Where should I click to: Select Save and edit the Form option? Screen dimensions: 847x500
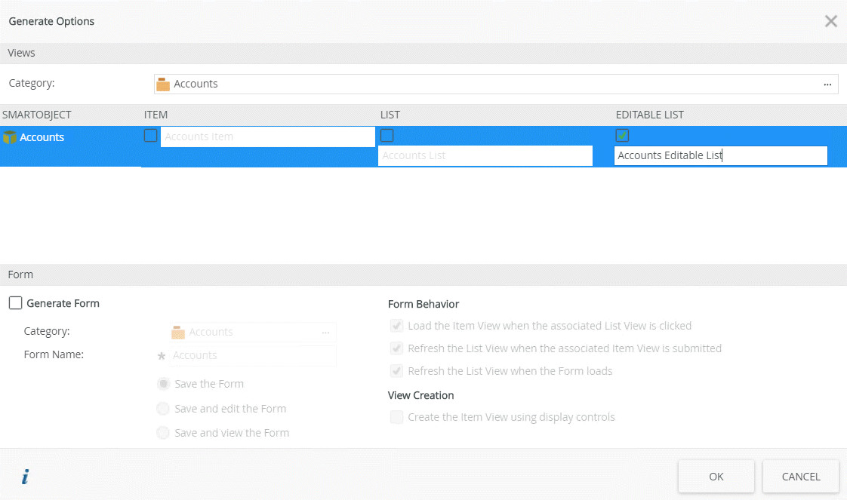(163, 409)
